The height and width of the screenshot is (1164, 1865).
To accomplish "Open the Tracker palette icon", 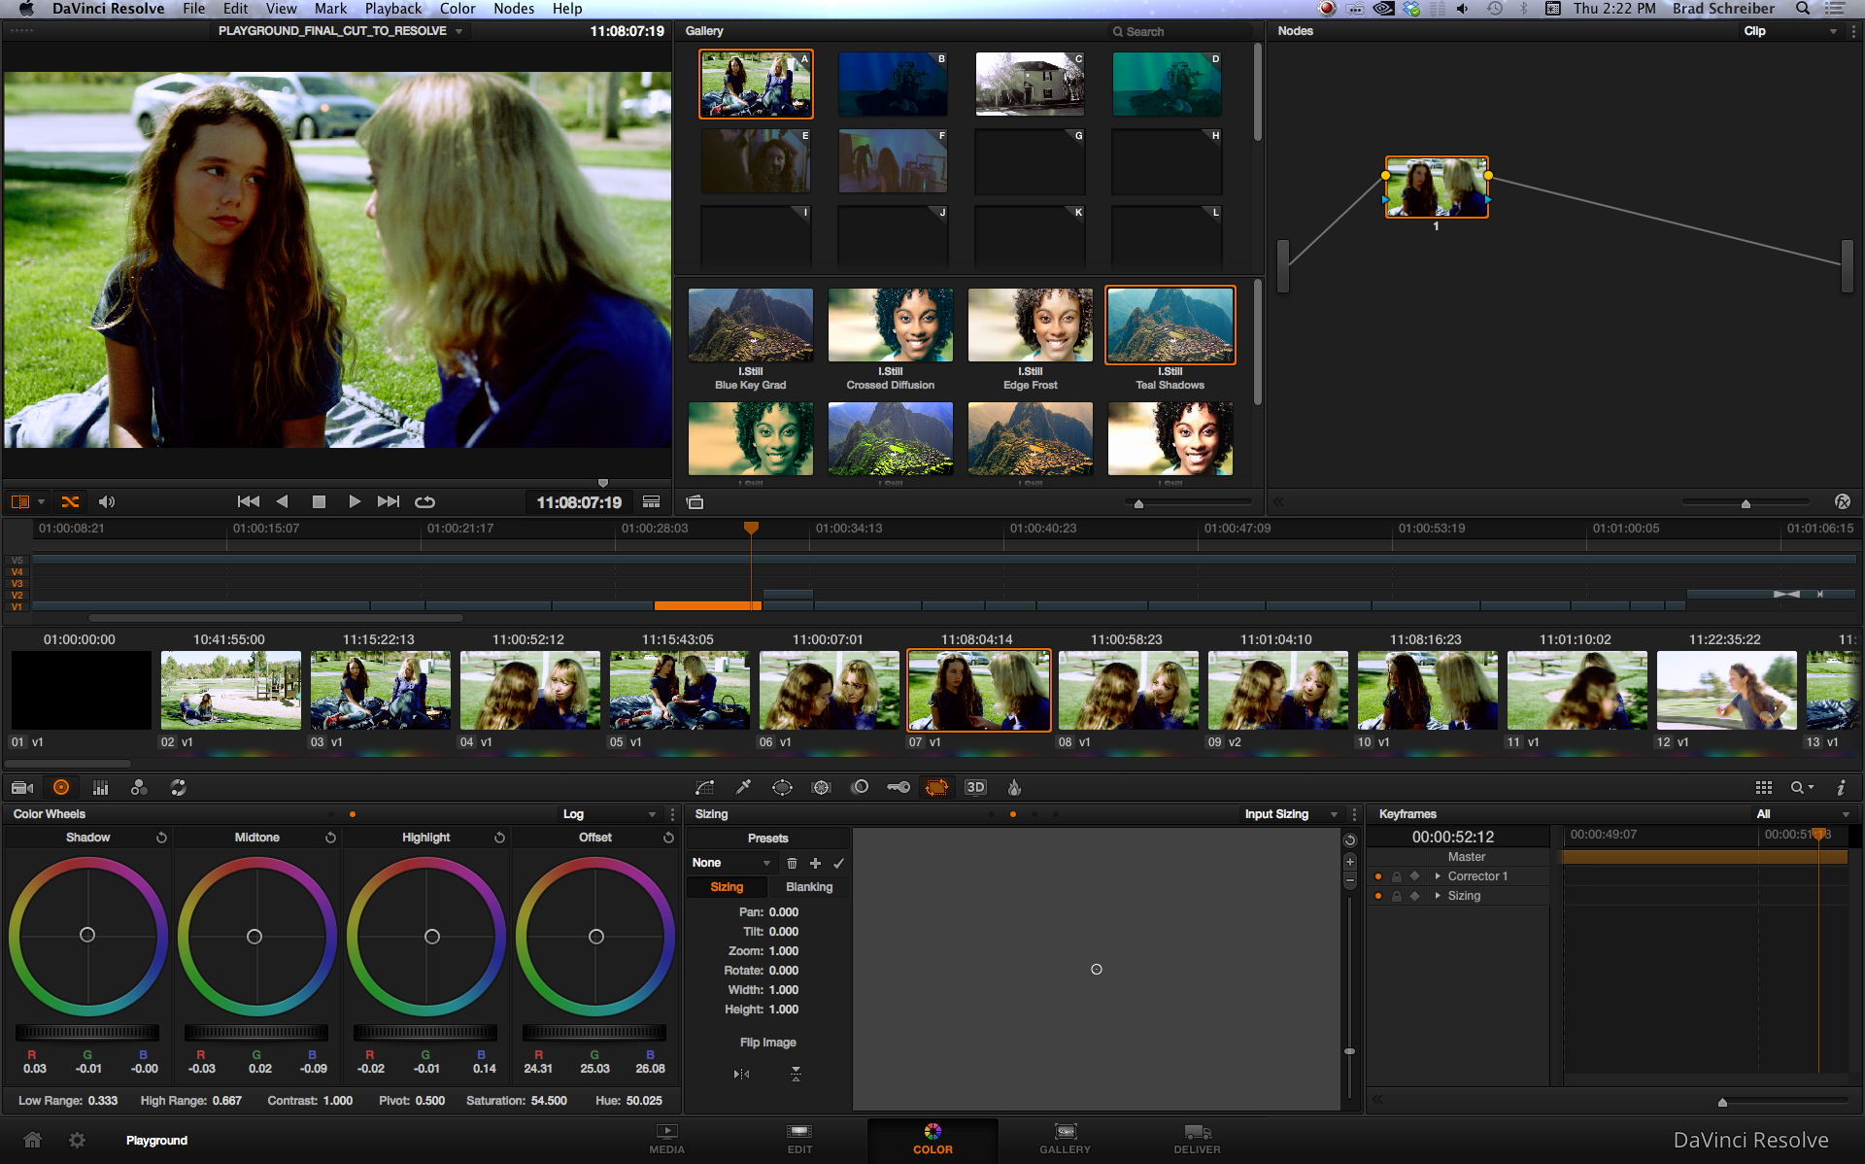I will point(821,787).
